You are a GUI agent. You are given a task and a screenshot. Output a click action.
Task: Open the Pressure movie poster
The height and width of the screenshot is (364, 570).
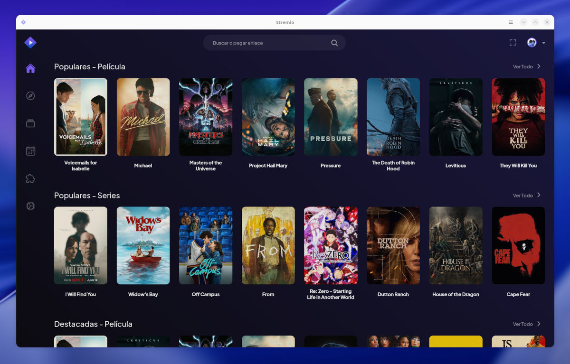(331, 117)
